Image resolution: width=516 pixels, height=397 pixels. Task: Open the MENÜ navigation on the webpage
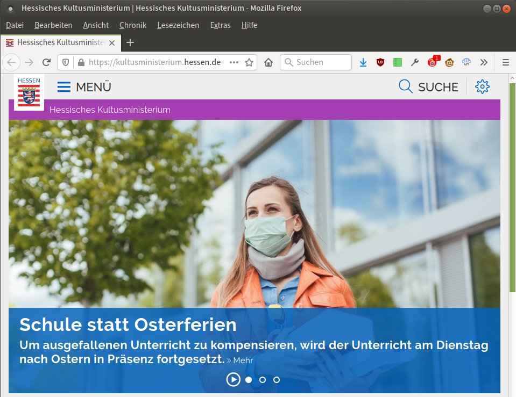click(84, 86)
